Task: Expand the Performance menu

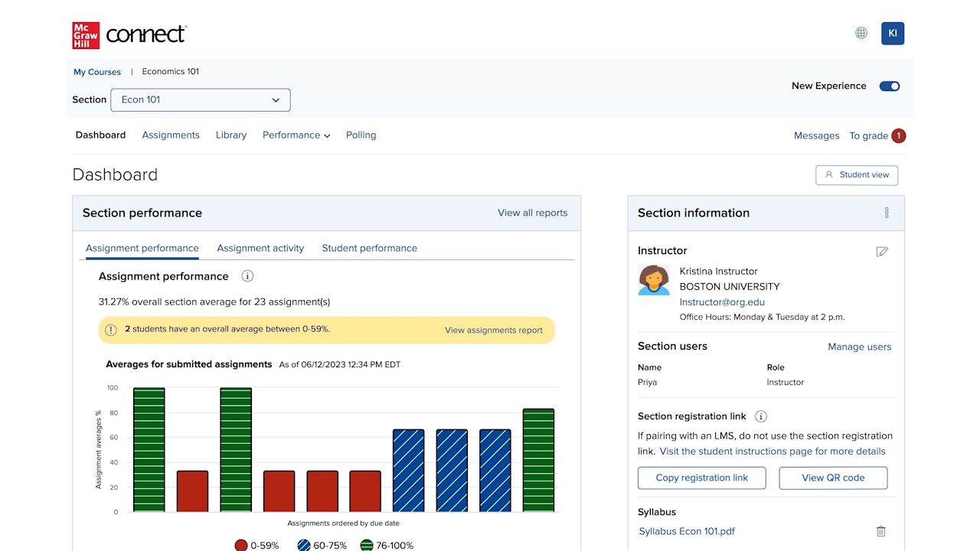Action: pos(296,135)
